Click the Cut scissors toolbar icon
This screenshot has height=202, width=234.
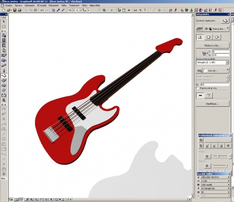(26, 10)
